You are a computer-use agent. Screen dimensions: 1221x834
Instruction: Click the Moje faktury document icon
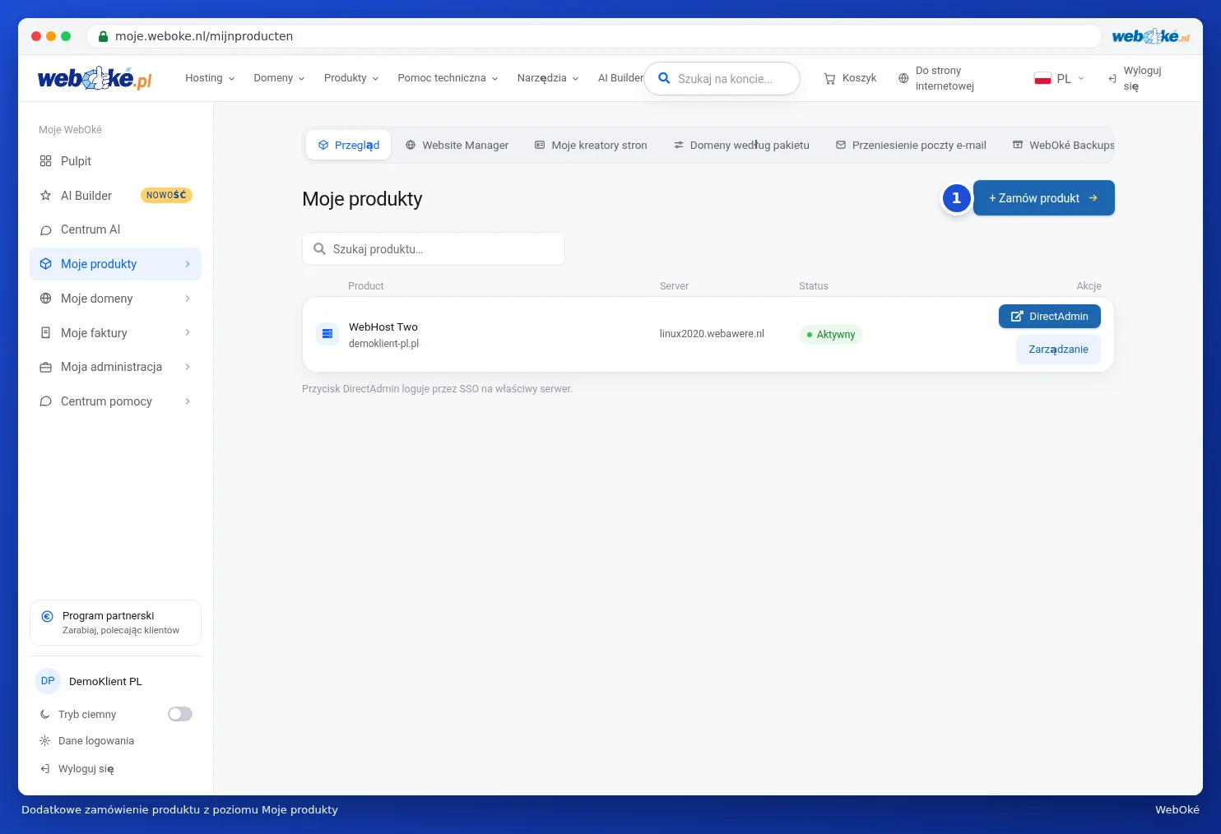[45, 333]
